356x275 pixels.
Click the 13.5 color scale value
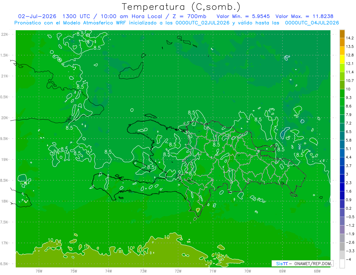pos(350,47)
